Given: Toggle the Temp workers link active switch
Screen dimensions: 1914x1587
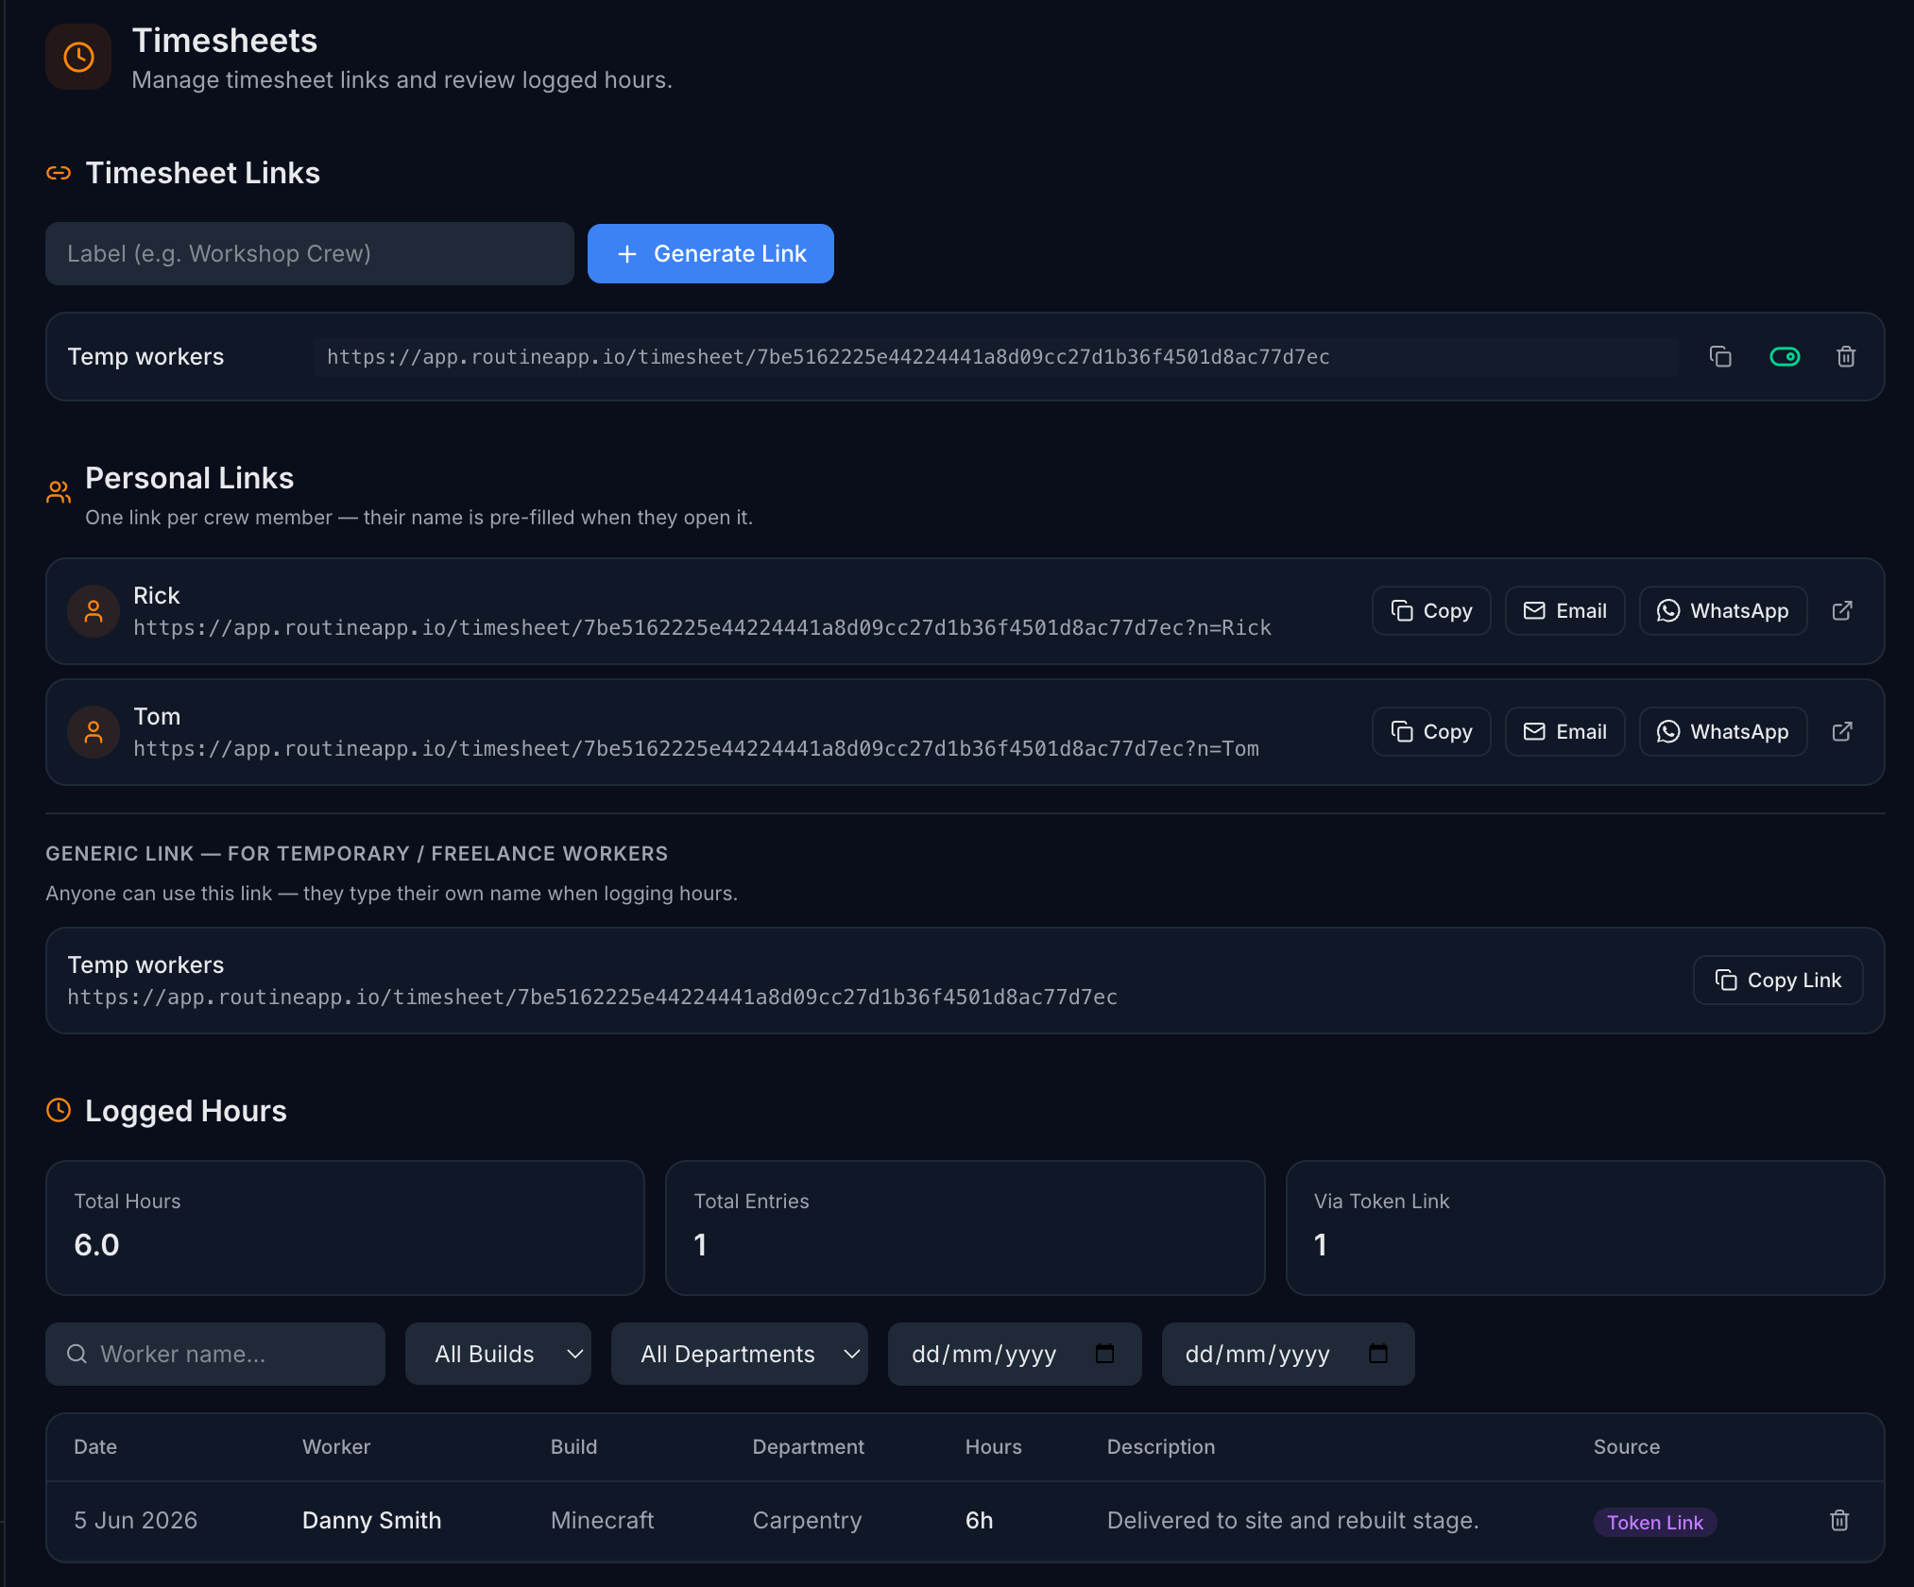Looking at the screenshot, I should 1785,357.
